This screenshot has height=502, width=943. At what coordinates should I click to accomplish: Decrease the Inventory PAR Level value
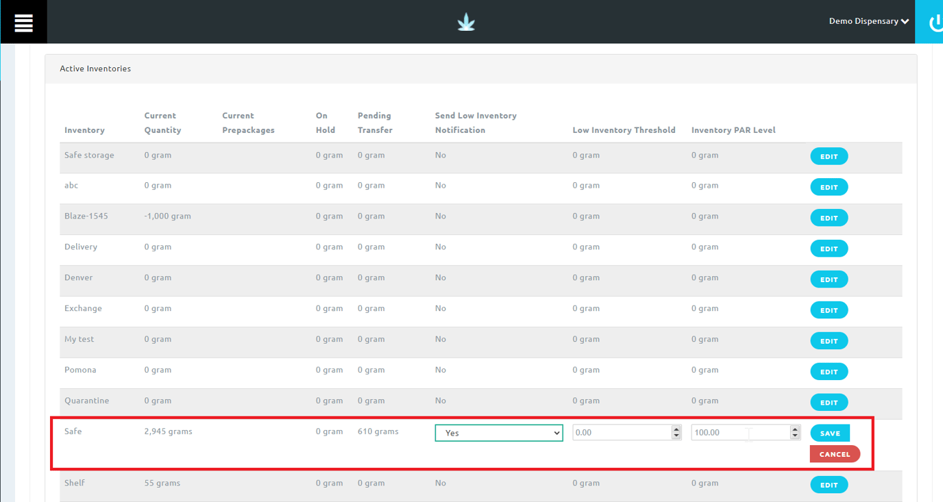[x=795, y=436]
